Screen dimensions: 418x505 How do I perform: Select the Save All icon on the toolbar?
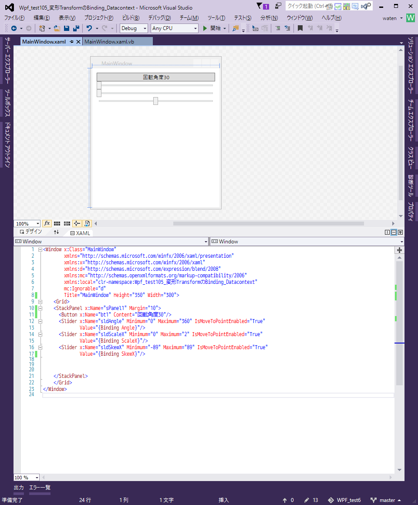[75, 29]
